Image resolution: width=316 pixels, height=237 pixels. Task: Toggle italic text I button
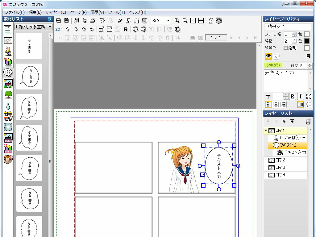pyautogui.click(x=301, y=97)
